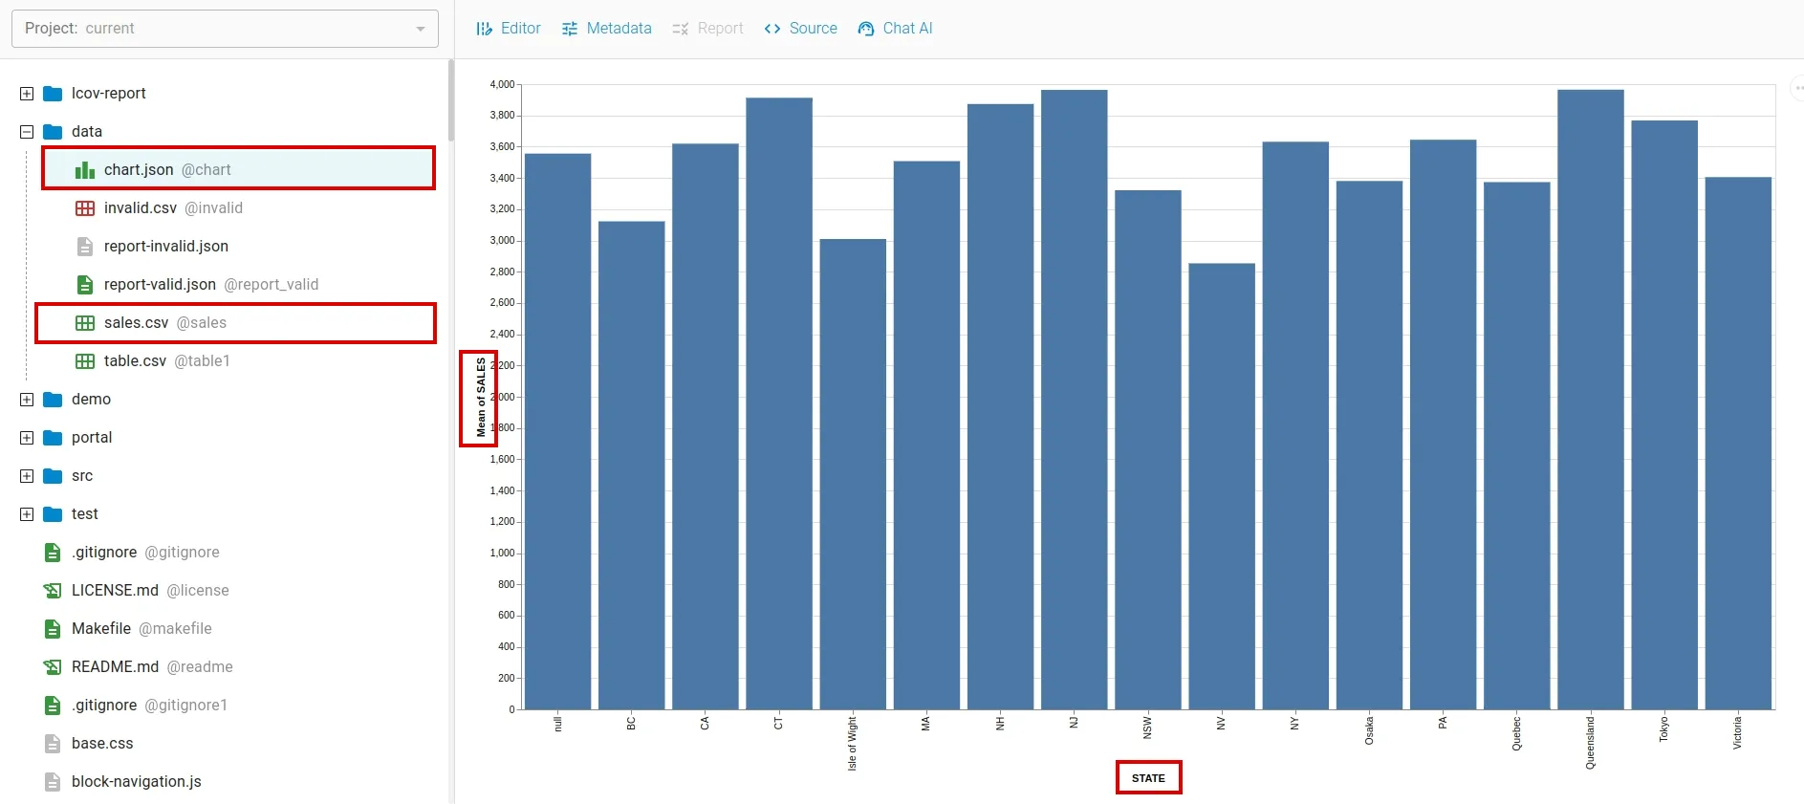The width and height of the screenshot is (1804, 804).
Task: Expand the lcov-report folder
Action: click(x=27, y=94)
